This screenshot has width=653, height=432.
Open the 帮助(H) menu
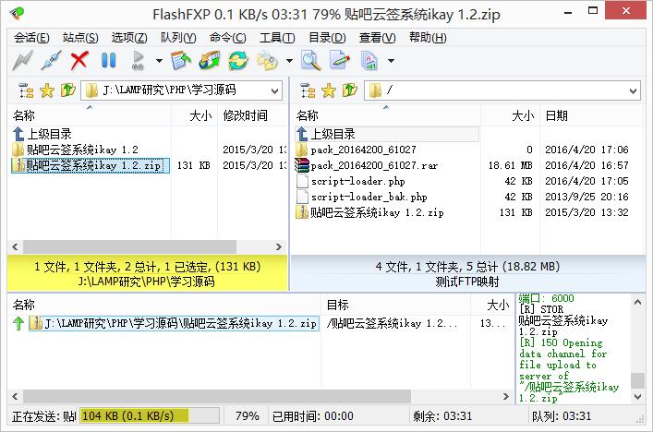(428, 38)
